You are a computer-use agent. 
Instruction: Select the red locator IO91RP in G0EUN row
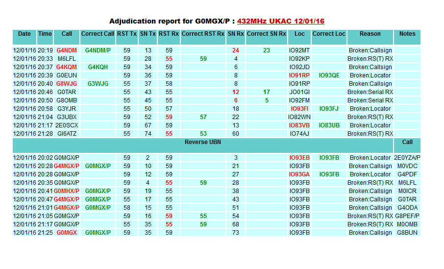click(x=299, y=75)
